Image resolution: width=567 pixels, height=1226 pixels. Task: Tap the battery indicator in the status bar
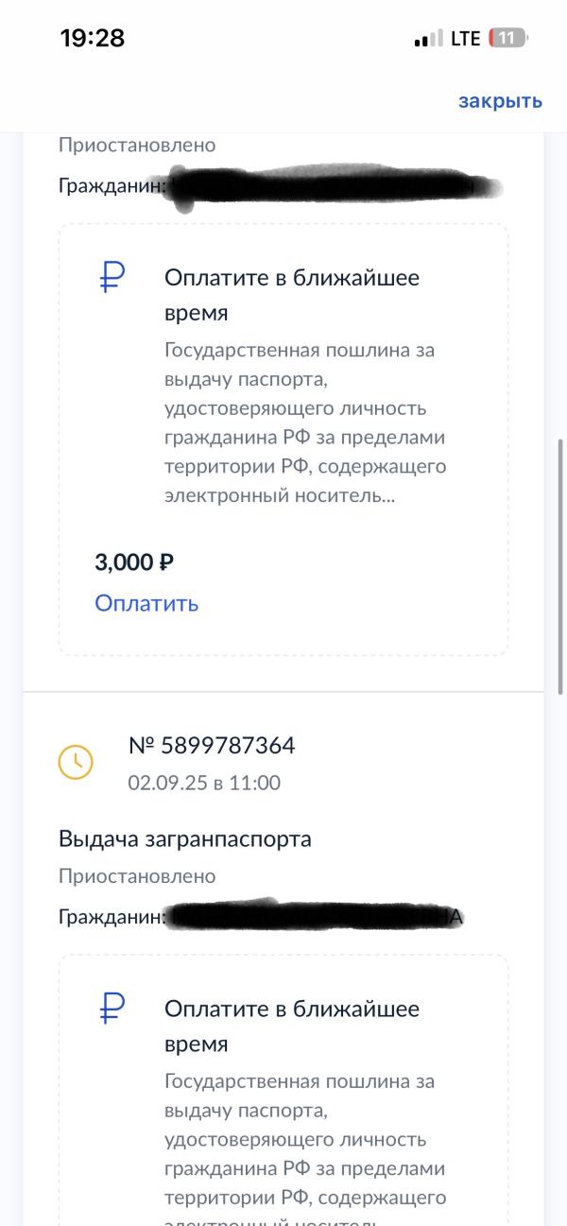click(507, 39)
